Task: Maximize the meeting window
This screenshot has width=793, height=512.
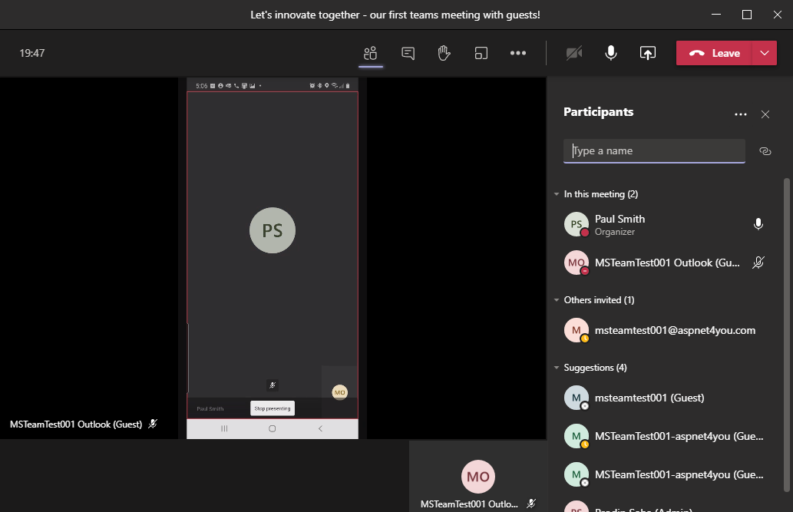Action: [746, 15]
